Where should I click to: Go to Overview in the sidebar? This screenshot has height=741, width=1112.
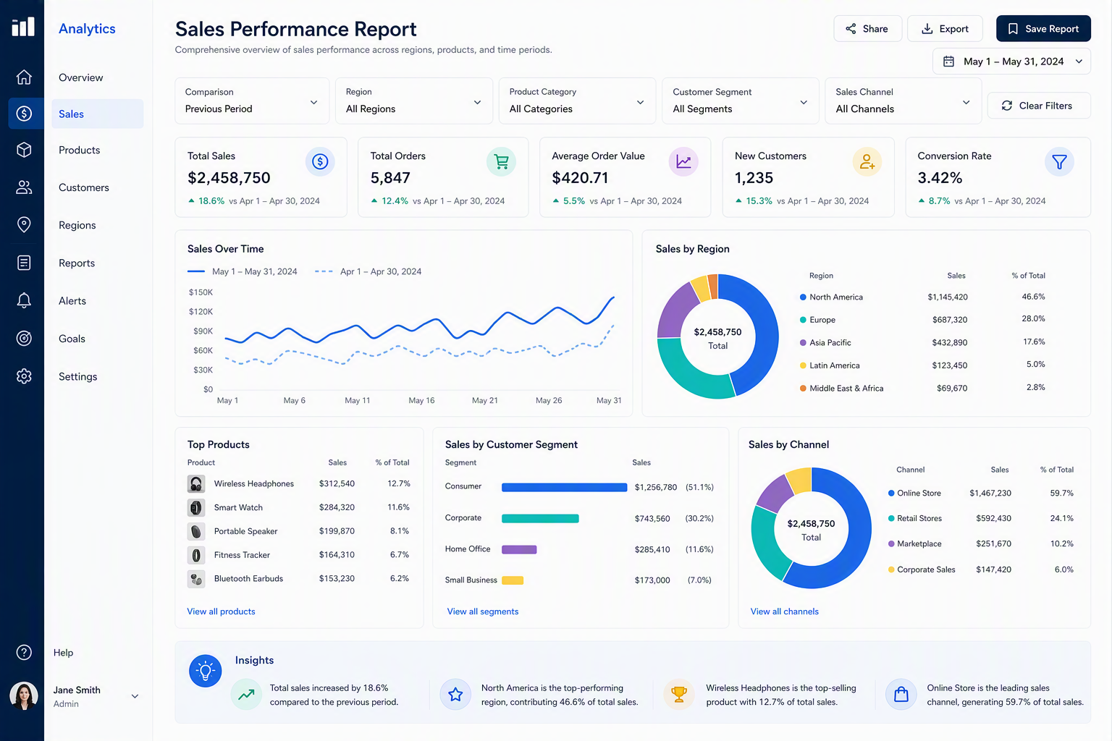[x=81, y=77]
